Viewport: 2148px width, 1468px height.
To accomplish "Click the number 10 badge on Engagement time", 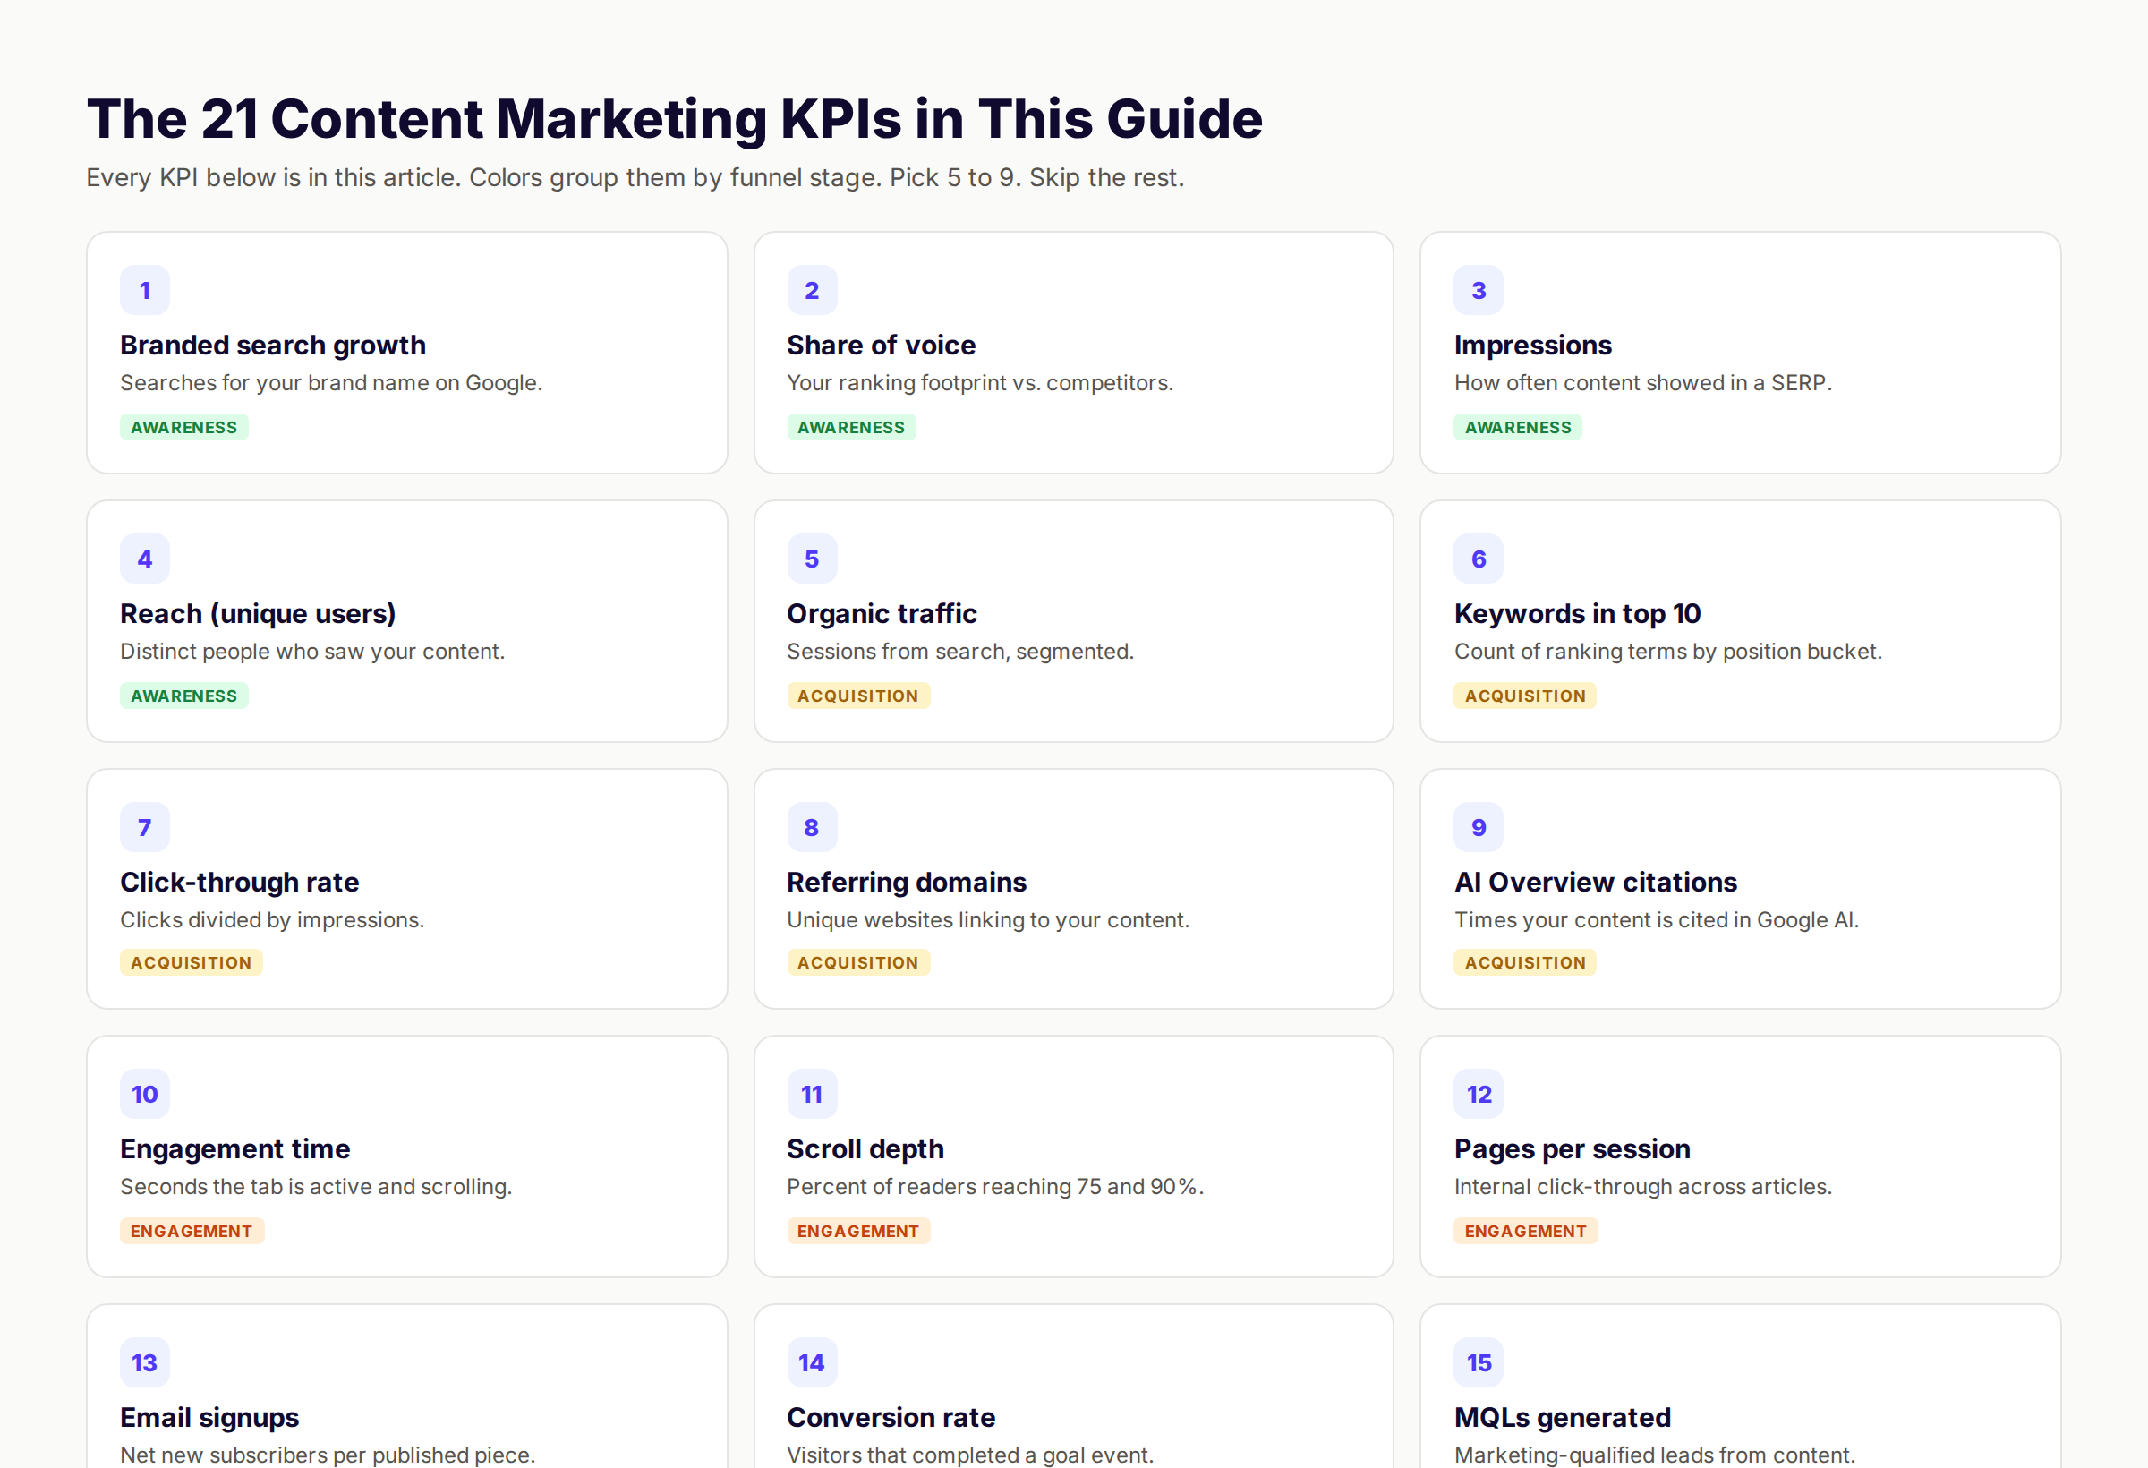I will [145, 1095].
